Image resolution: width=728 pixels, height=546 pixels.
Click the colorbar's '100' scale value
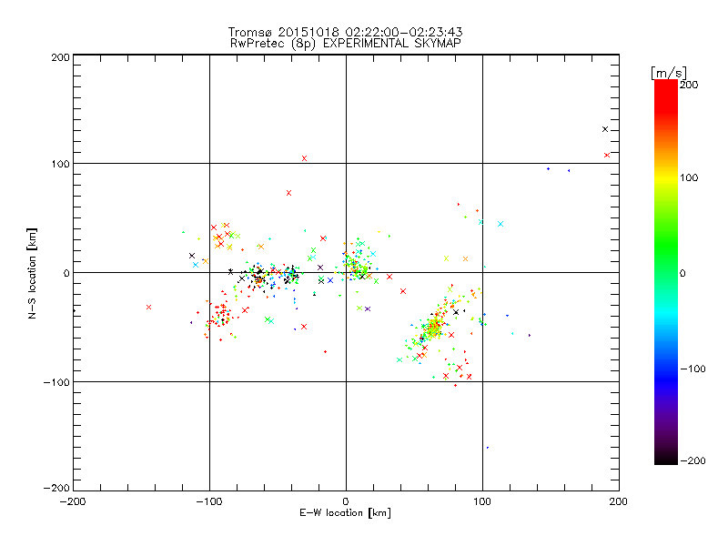[689, 177]
